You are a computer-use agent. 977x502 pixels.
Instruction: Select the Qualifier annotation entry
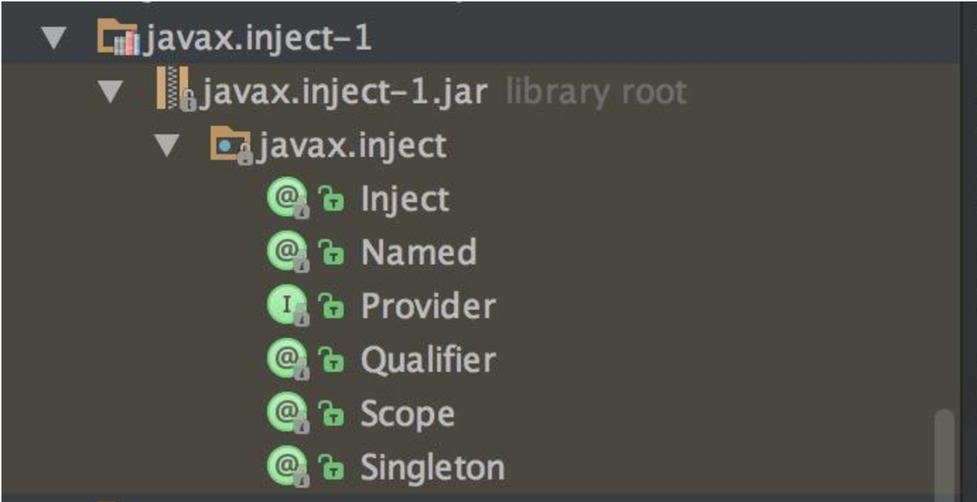[428, 360]
